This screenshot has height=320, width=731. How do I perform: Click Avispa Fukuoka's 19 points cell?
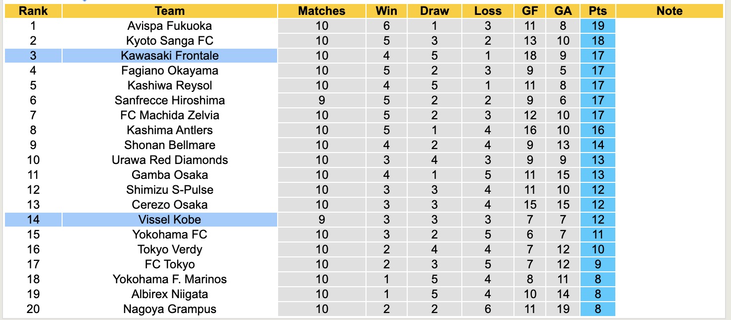pos(597,26)
